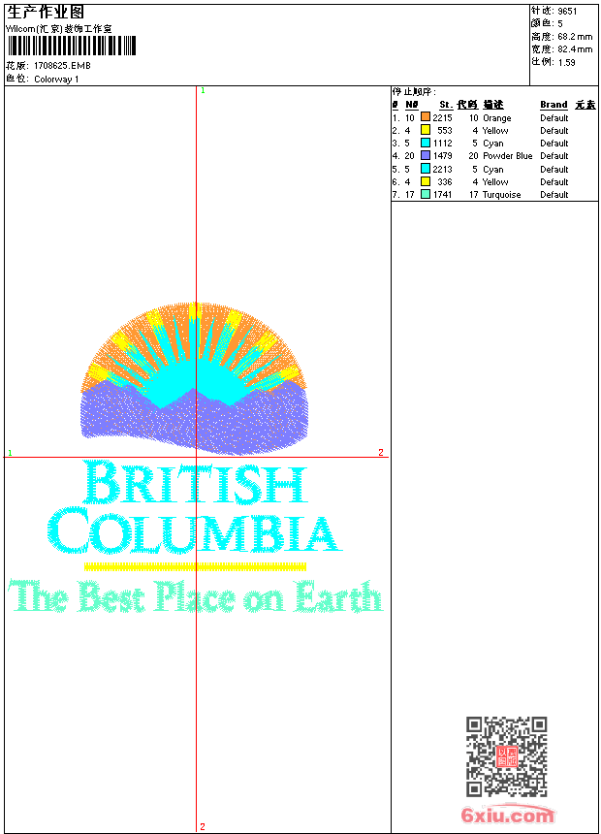601x834 pixels.
Task: Select the stitch count value '1112'
Action: [442, 144]
